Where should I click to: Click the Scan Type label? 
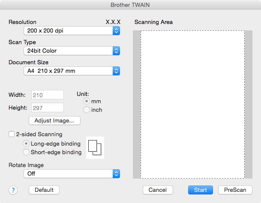(22, 42)
